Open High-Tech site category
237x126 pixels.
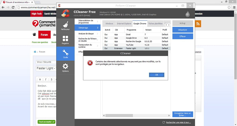point(37,14)
